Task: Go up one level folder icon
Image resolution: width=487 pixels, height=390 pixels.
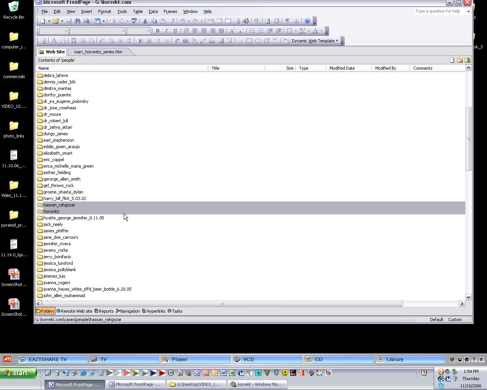Action: [467, 60]
